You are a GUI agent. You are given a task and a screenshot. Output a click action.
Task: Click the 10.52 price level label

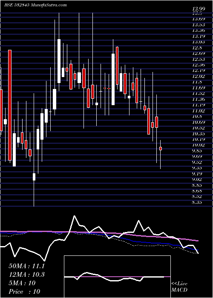[198, 128]
